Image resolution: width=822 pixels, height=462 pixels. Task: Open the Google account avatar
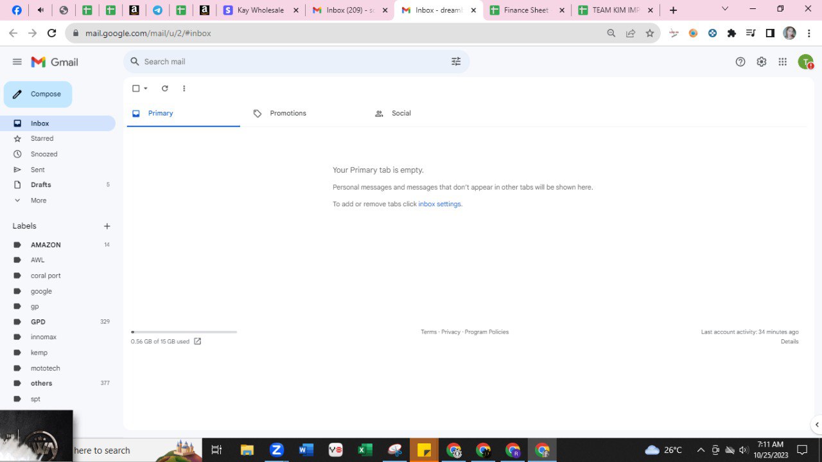coord(805,62)
